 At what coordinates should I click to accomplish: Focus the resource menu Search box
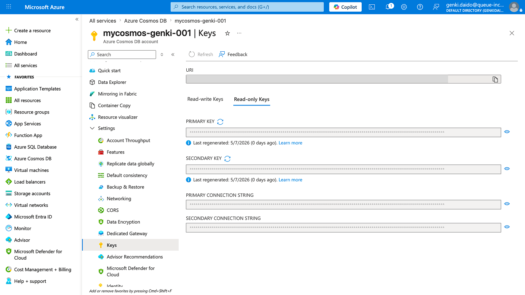[x=122, y=55]
